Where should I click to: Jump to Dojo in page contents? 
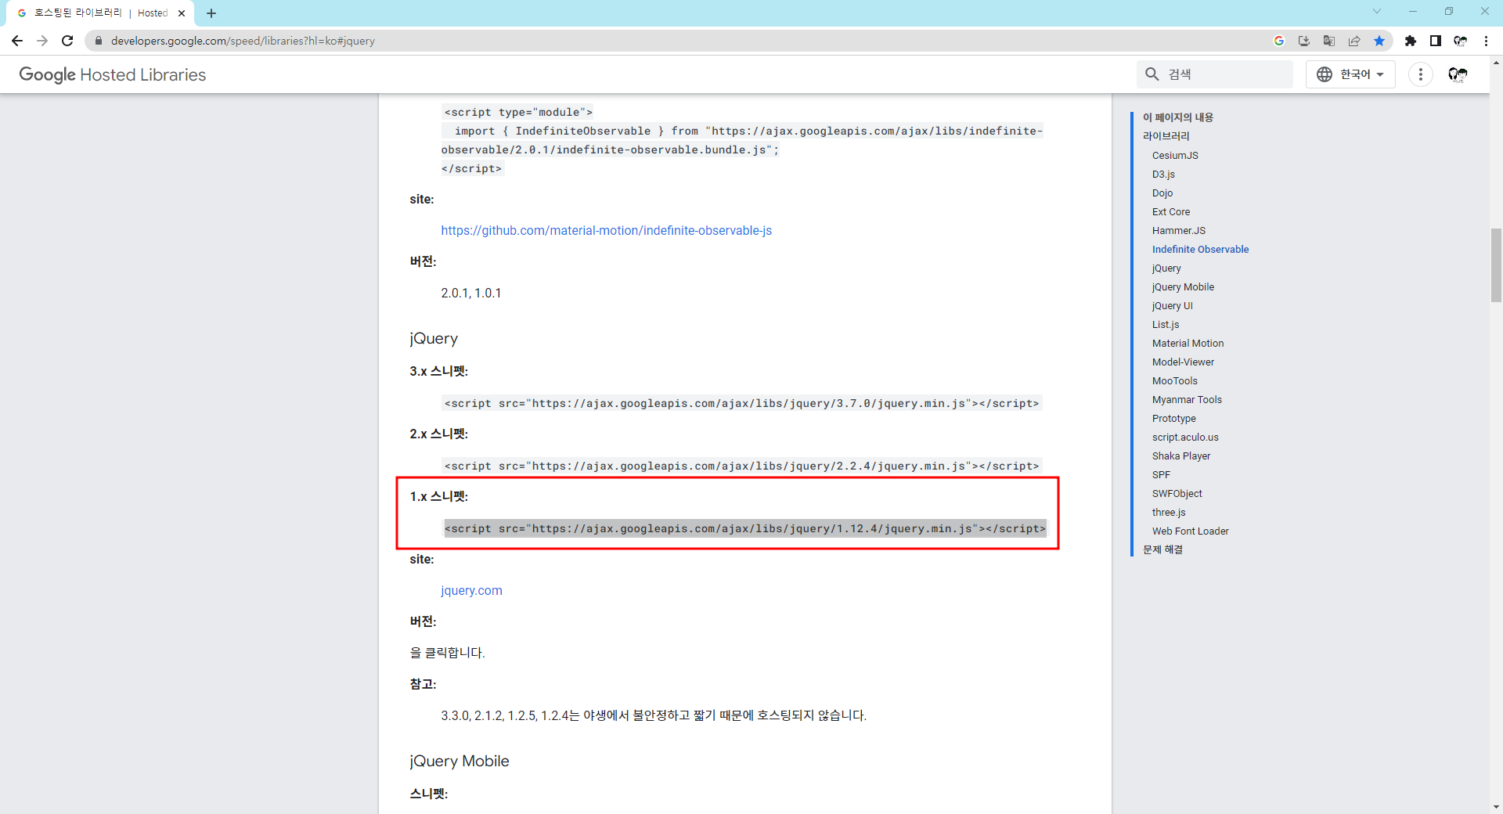point(1162,193)
